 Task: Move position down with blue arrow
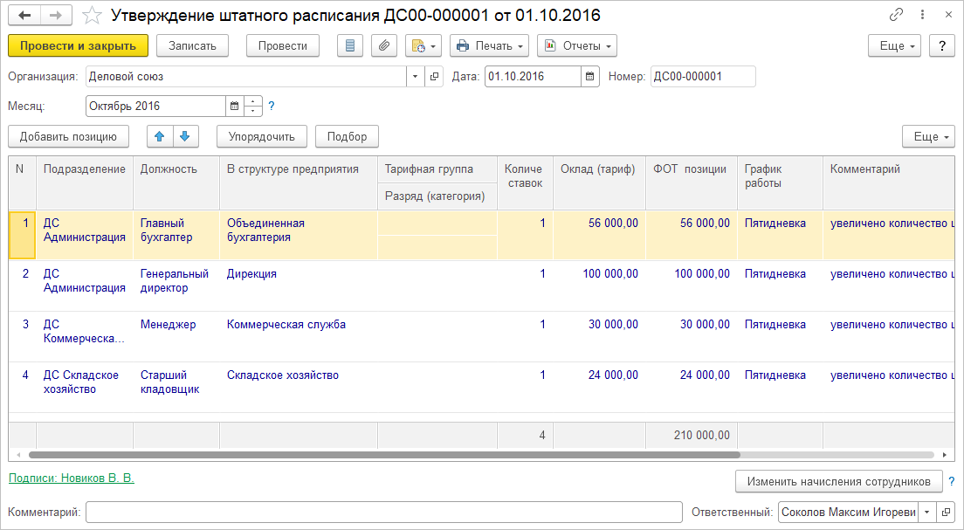tap(187, 136)
